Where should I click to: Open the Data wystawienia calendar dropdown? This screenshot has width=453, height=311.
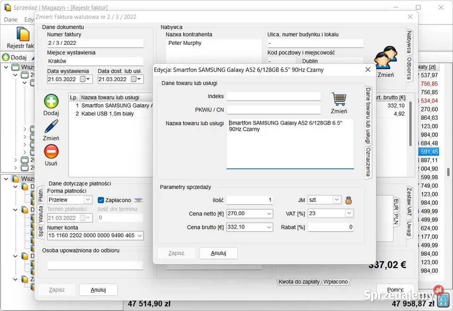pos(88,79)
